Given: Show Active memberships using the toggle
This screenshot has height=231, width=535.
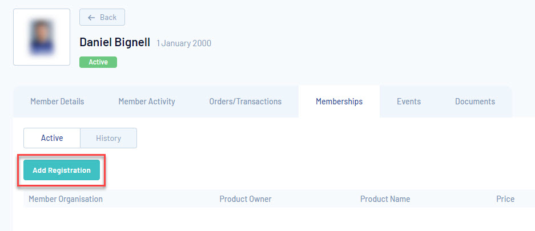Looking at the screenshot, I should pos(52,138).
